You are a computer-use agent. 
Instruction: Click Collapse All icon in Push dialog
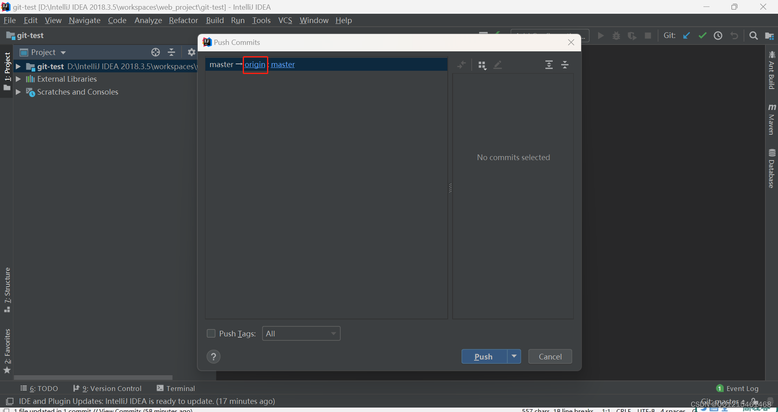[565, 65]
